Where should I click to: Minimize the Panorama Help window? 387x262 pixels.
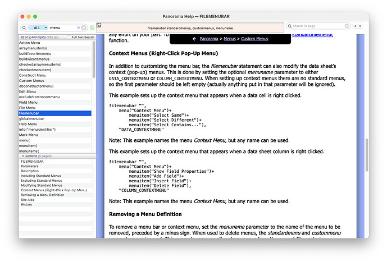click(x=29, y=16)
